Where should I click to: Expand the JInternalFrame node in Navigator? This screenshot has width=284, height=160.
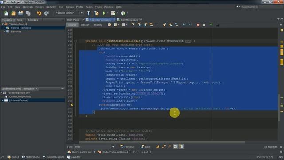[2, 100]
